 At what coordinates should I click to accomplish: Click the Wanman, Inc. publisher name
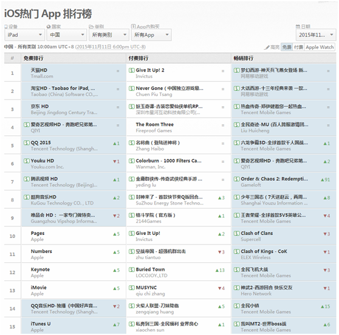(x=151, y=167)
